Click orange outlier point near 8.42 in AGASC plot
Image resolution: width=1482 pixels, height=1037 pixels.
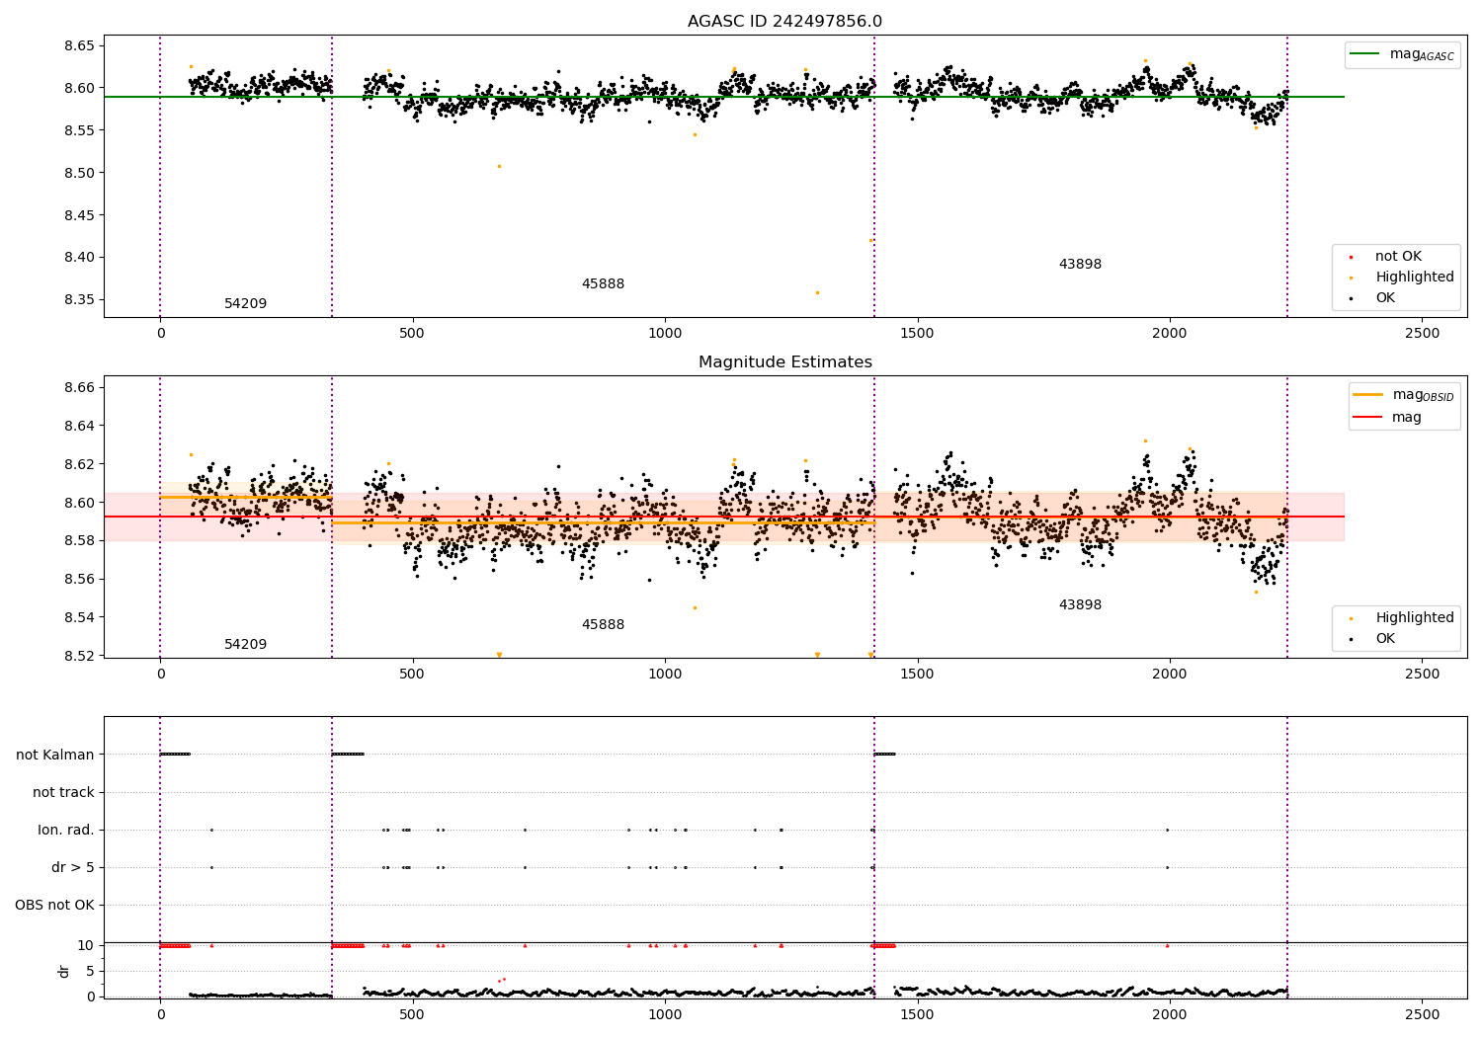point(870,240)
